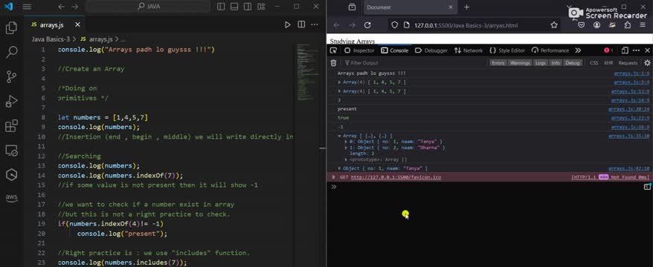Toggle the CSS filter
The width and height of the screenshot is (653, 267).
pyautogui.click(x=594, y=63)
